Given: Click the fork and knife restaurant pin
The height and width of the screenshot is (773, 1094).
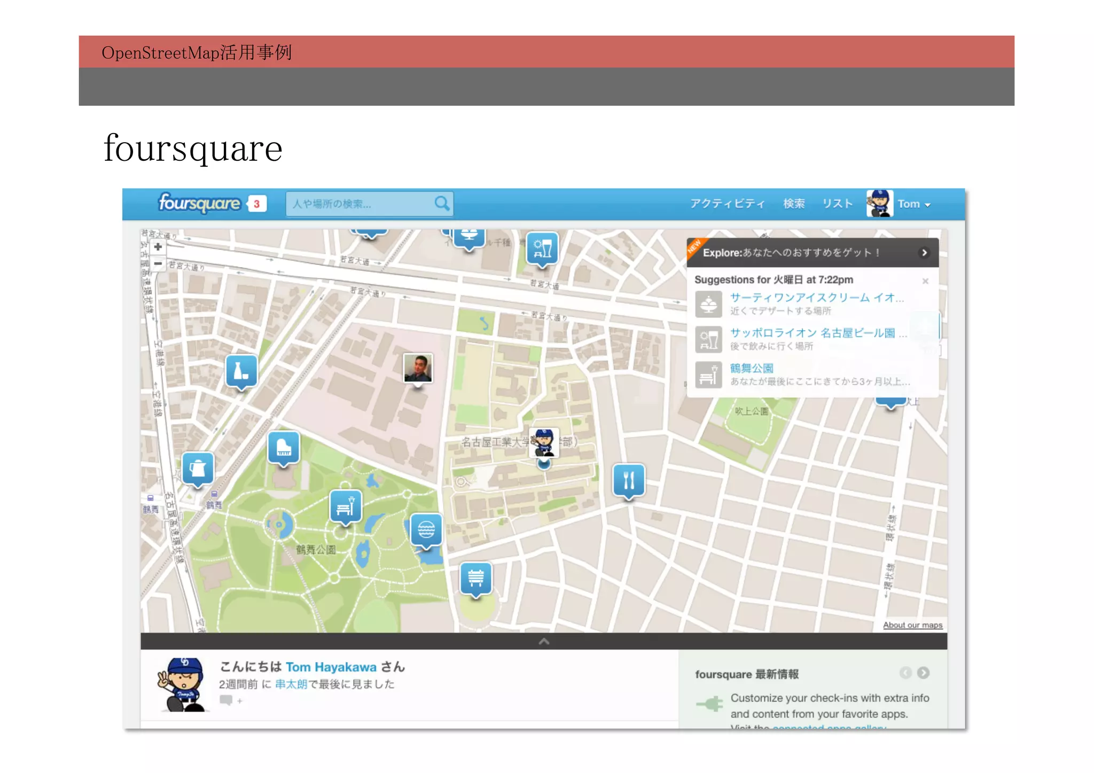Looking at the screenshot, I should (629, 482).
